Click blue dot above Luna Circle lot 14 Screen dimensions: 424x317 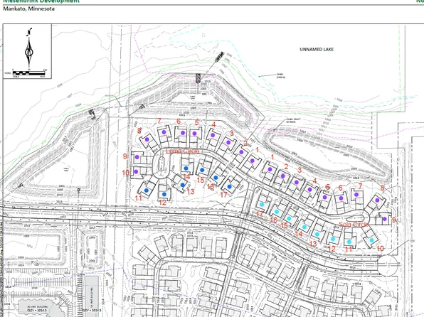186,168
